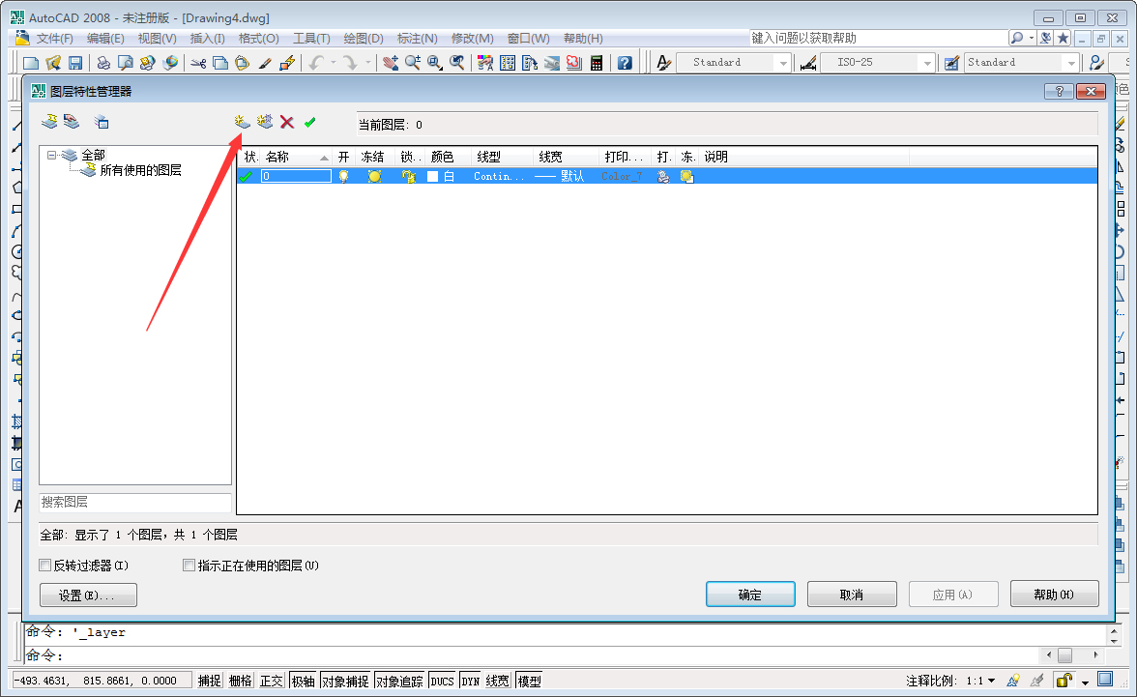Select the printer icon on layer 0
Image resolution: width=1137 pixels, height=697 pixels.
pos(662,176)
